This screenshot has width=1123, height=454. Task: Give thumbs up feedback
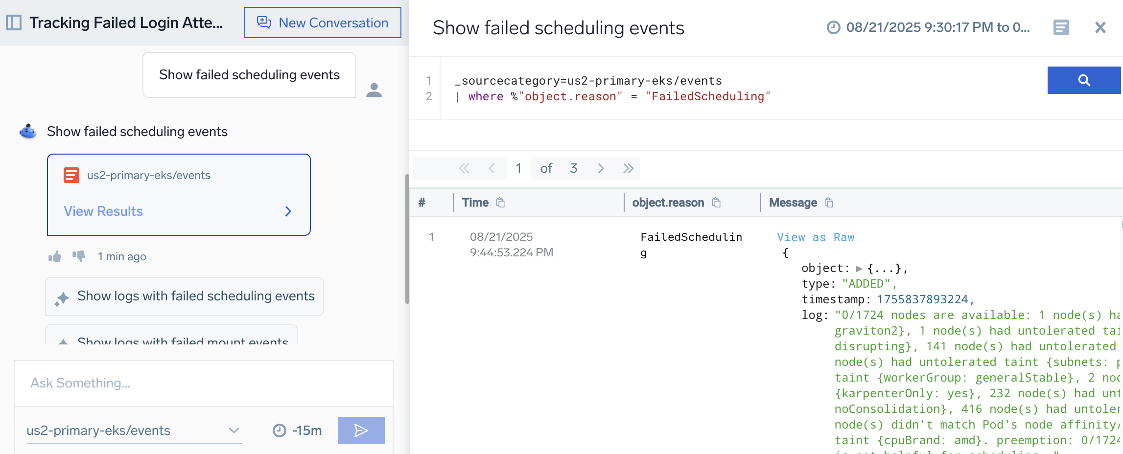[x=55, y=256]
